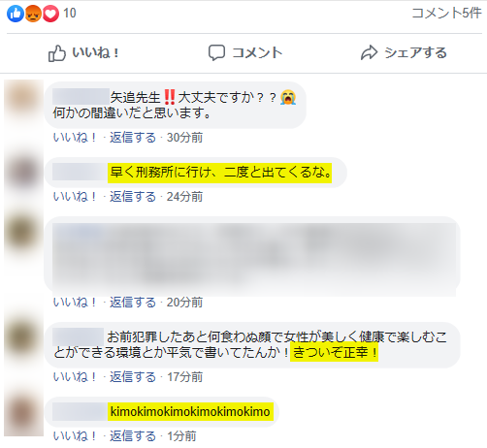Open the avatar of the first commenter

23,100
